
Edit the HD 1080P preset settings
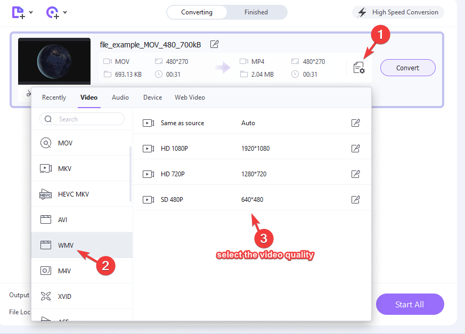tap(355, 148)
